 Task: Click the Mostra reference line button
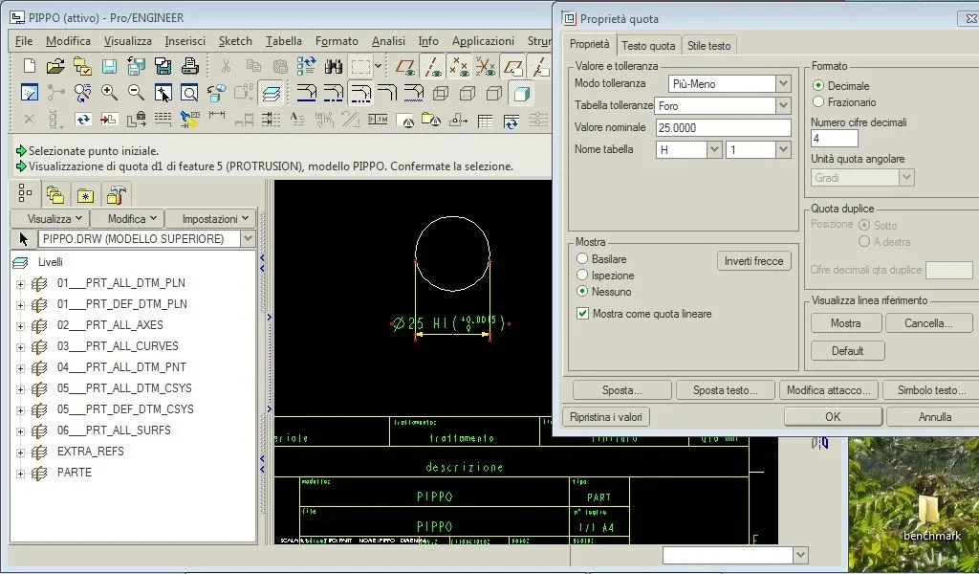coord(845,323)
